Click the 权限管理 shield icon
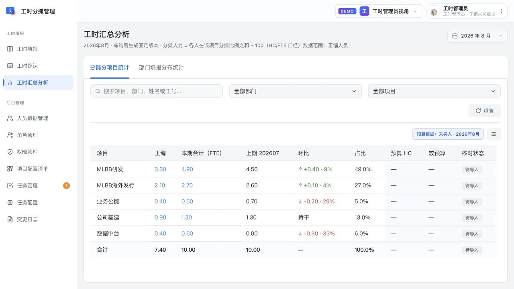Viewport: 514px width, 289px height. pos(10,152)
